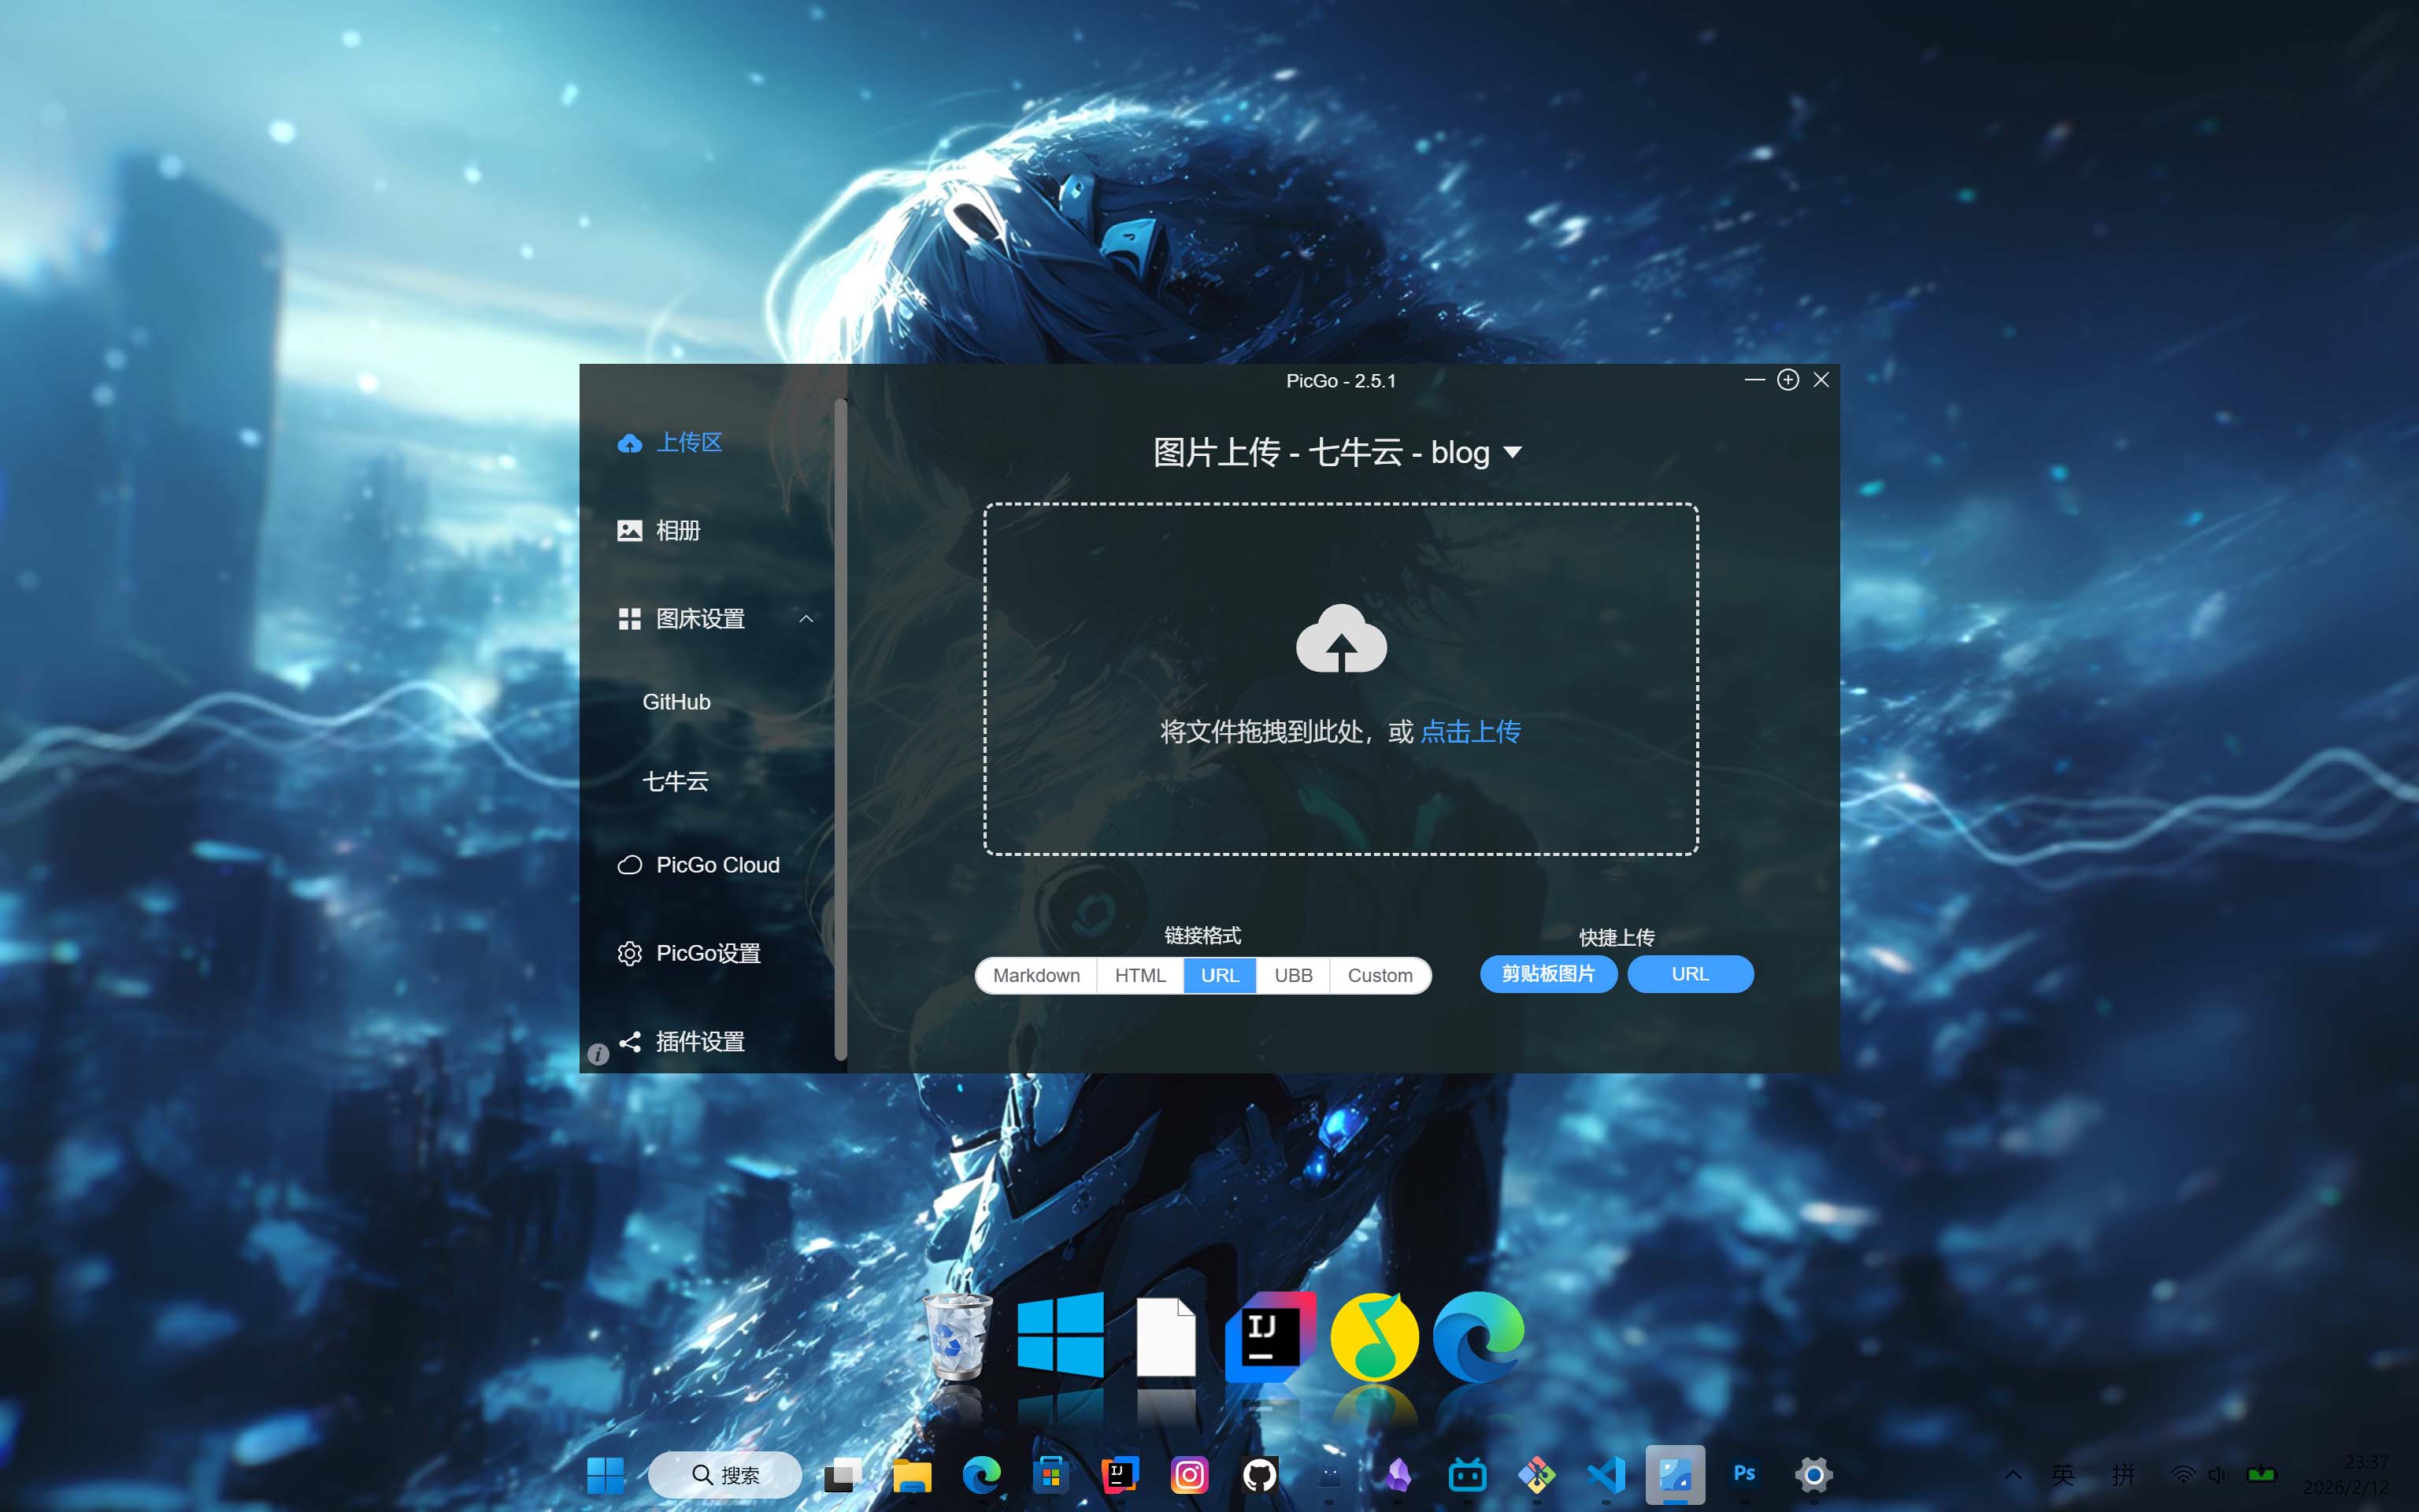
Task: Open the info icon at sidebar bottom
Action: coord(598,1054)
